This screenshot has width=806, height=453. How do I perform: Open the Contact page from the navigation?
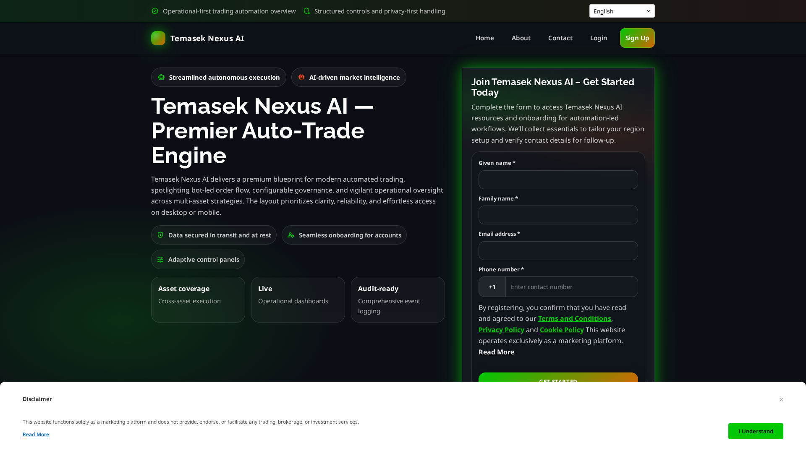(560, 38)
